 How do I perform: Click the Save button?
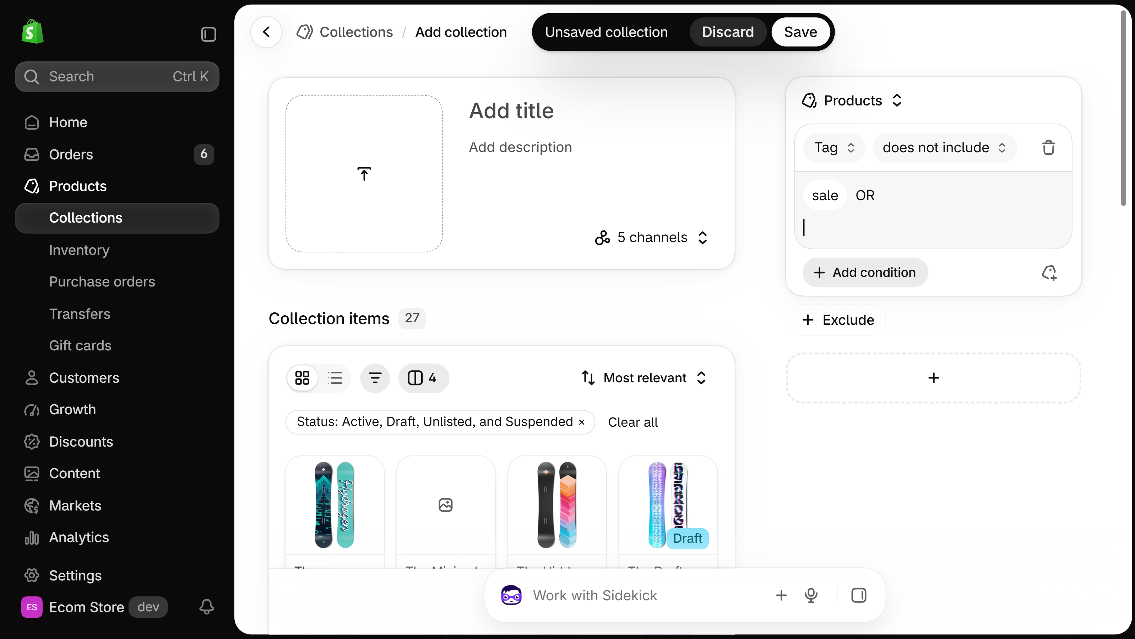[800, 32]
